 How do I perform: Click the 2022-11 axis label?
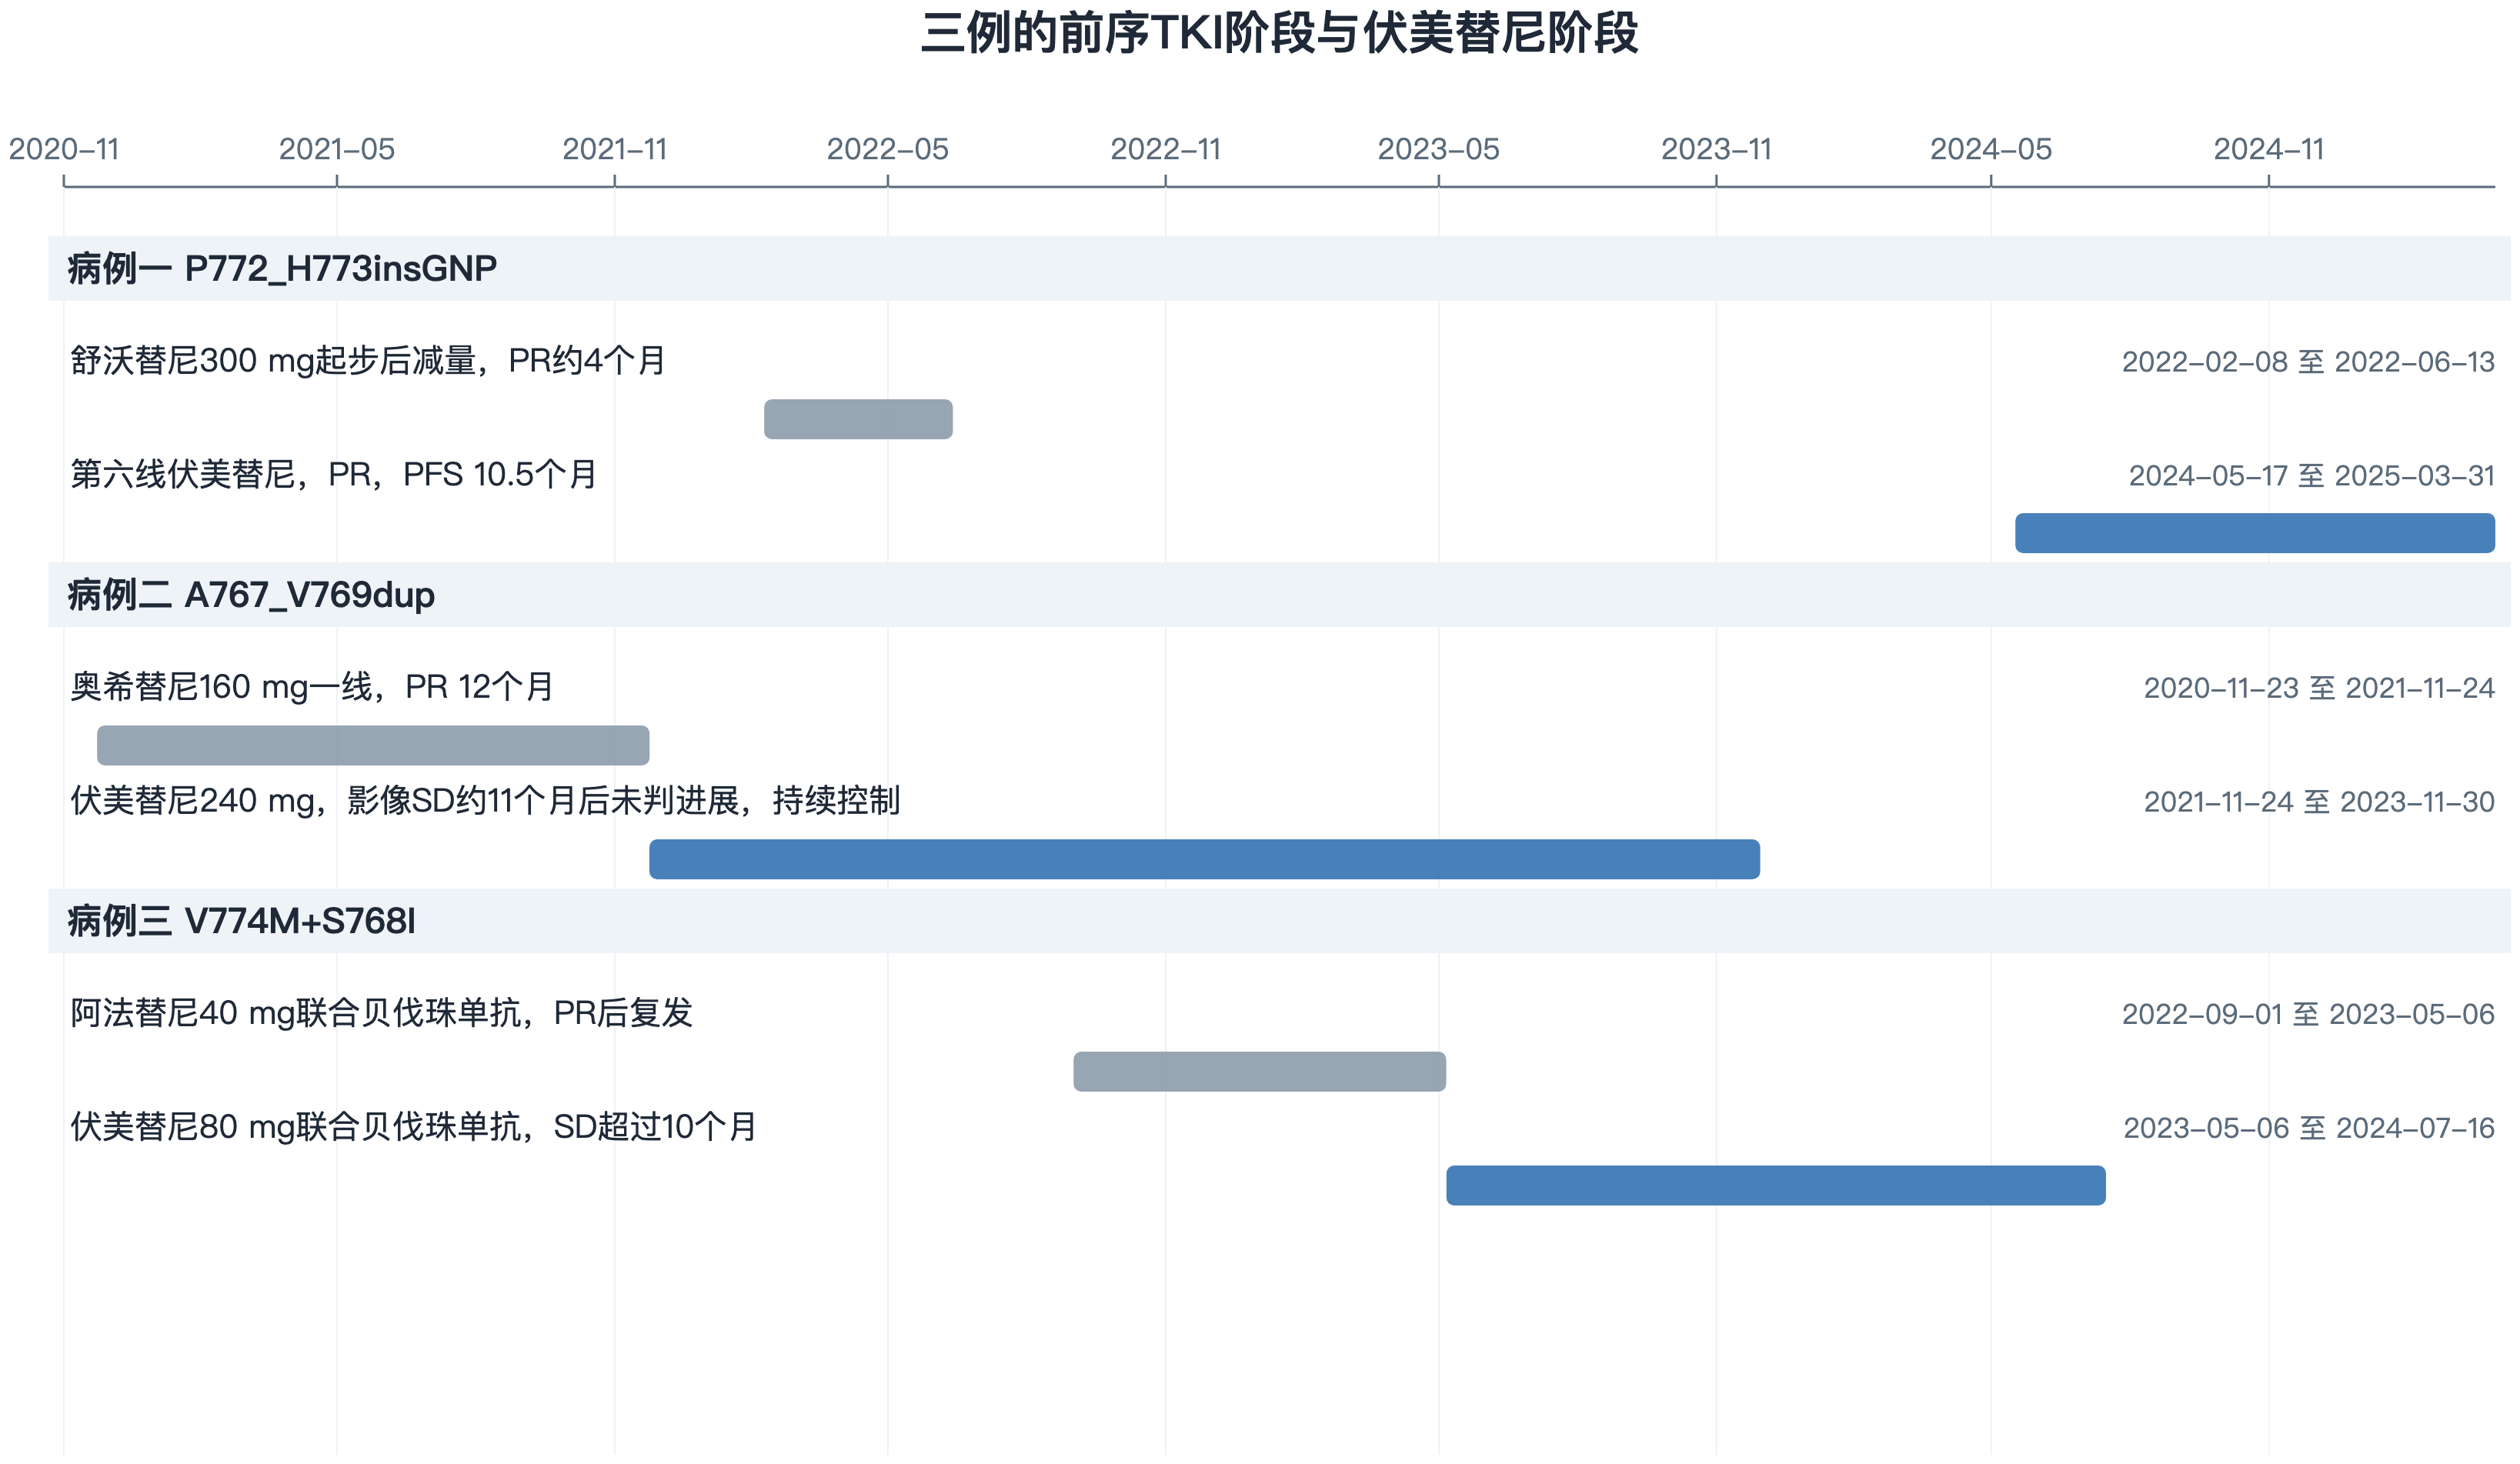coord(1165,149)
